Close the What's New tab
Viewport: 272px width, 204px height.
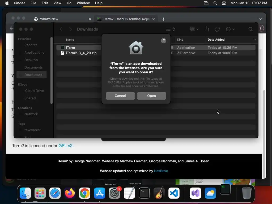90,19
